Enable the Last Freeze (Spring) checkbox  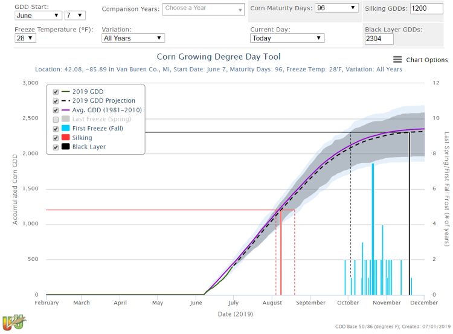tap(56, 120)
